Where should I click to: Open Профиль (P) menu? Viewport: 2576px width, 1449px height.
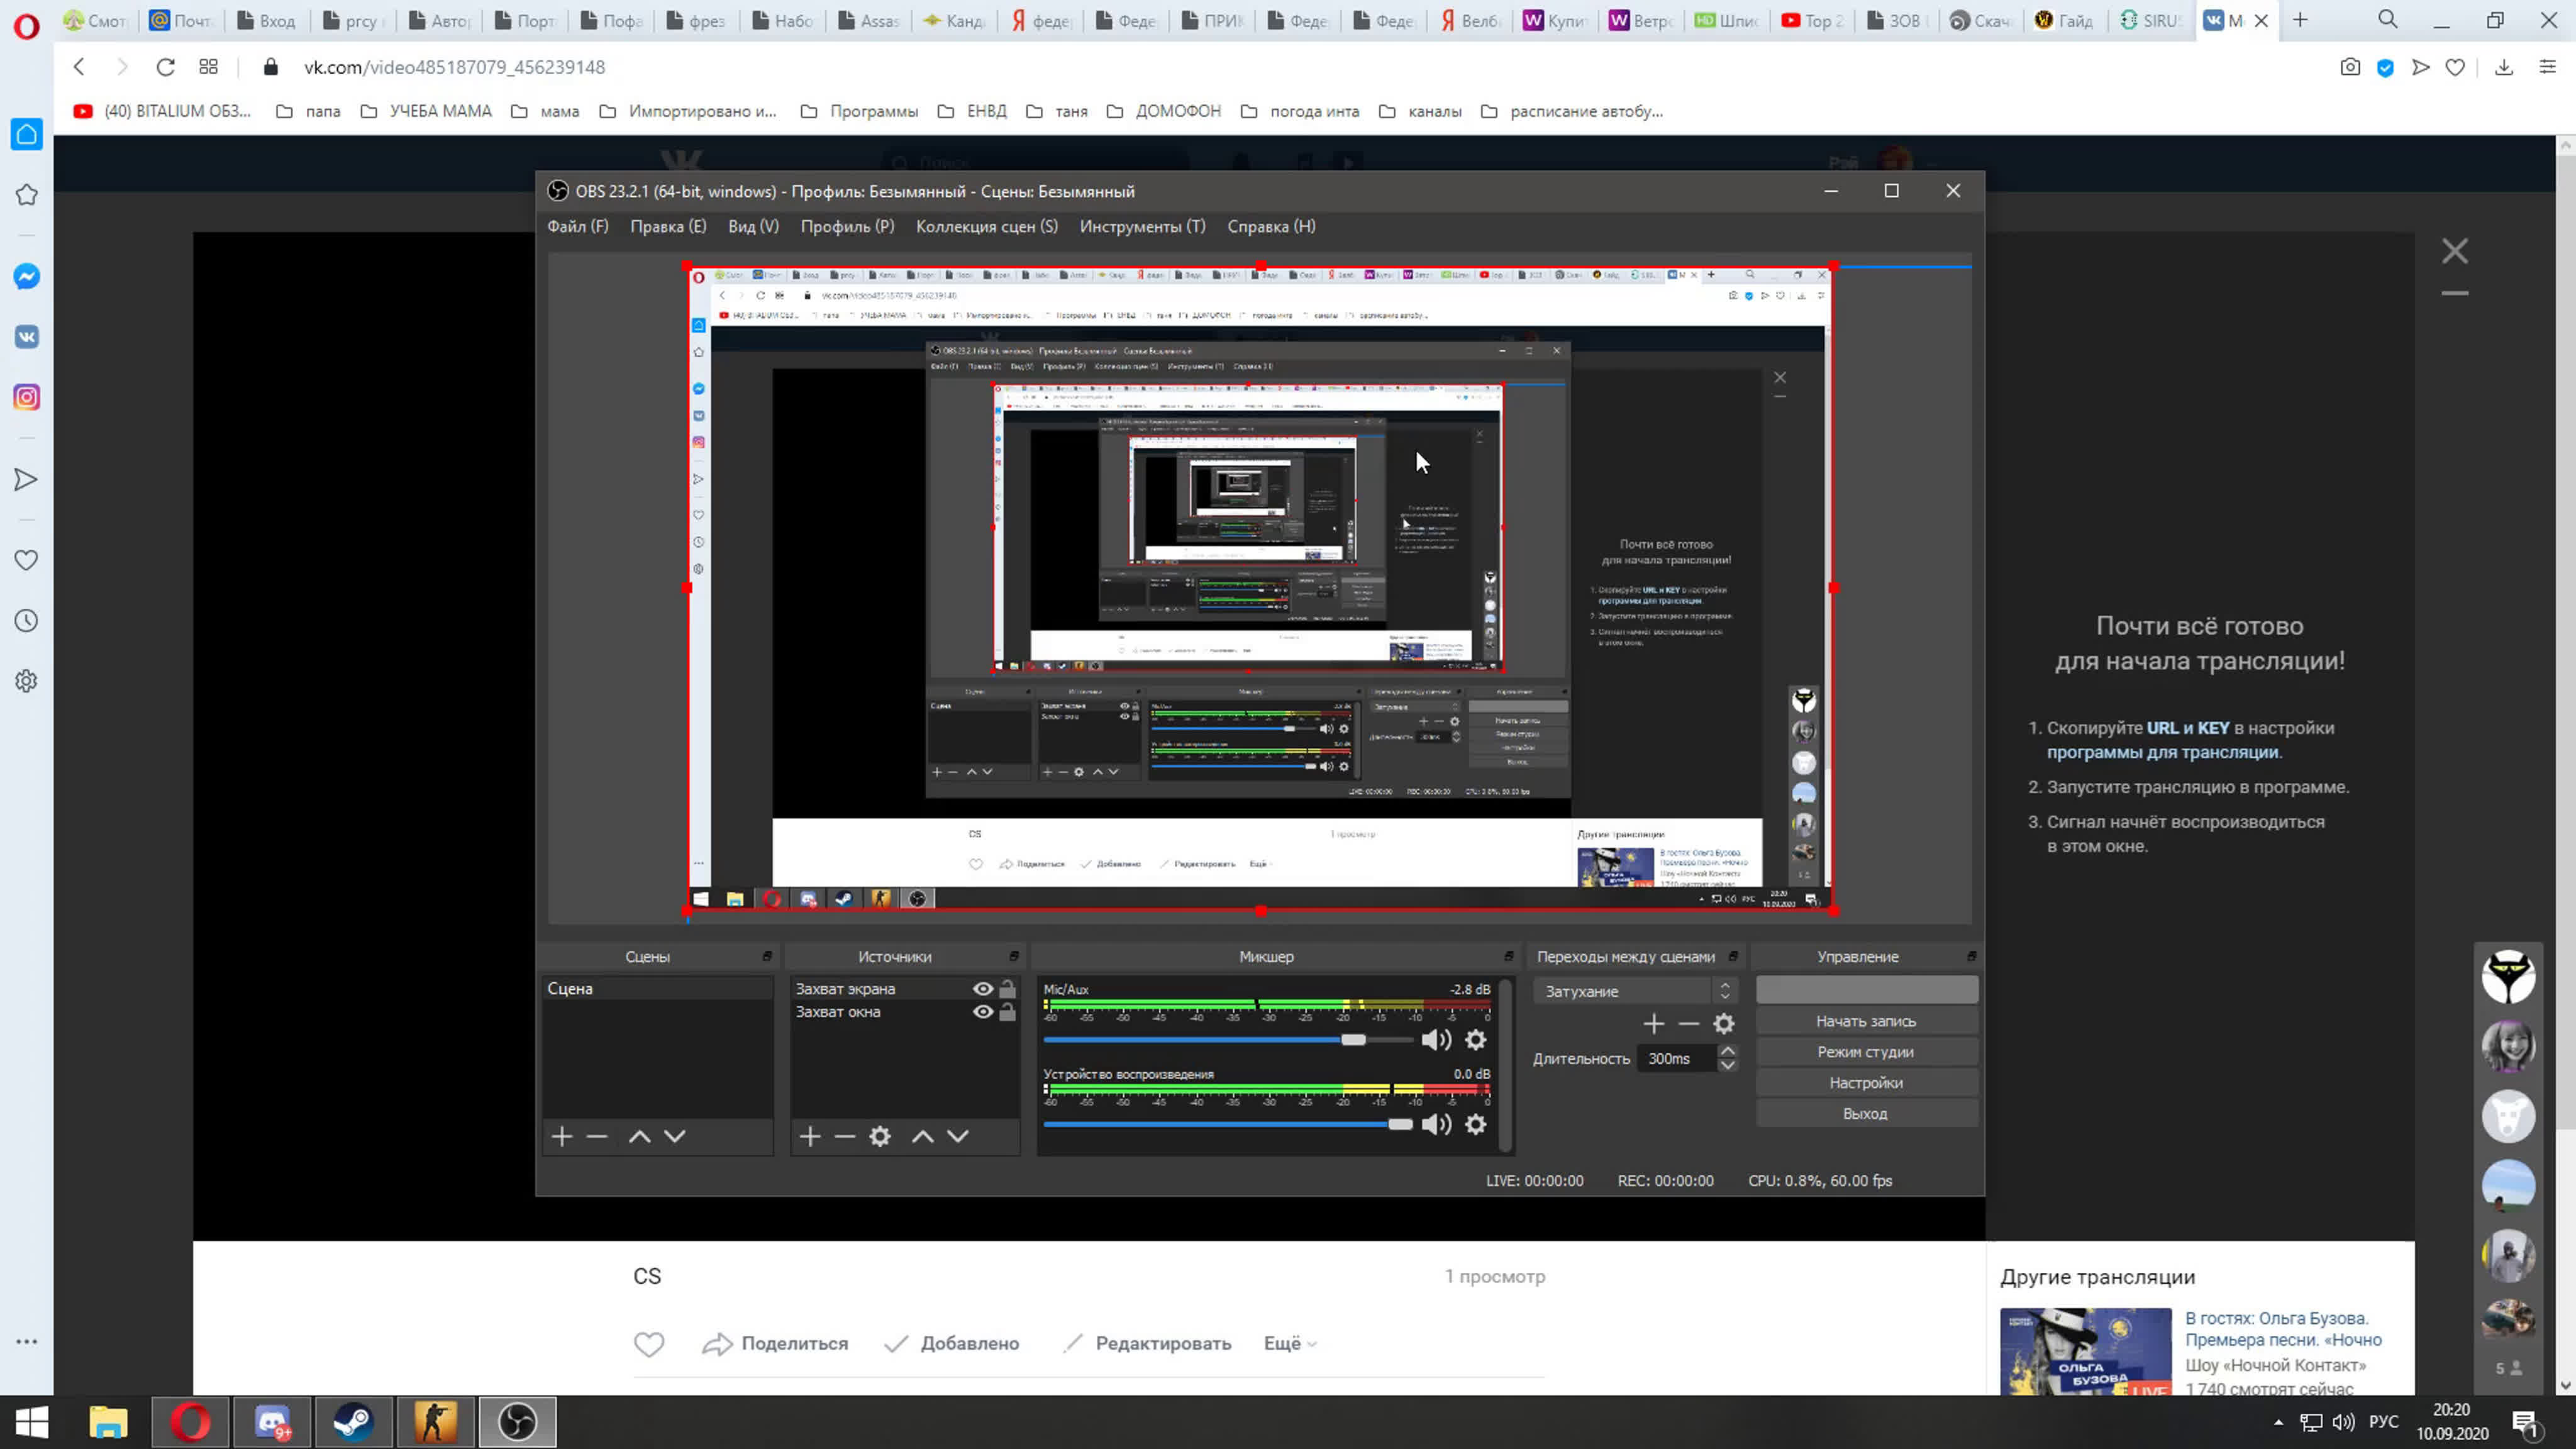click(x=847, y=226)
